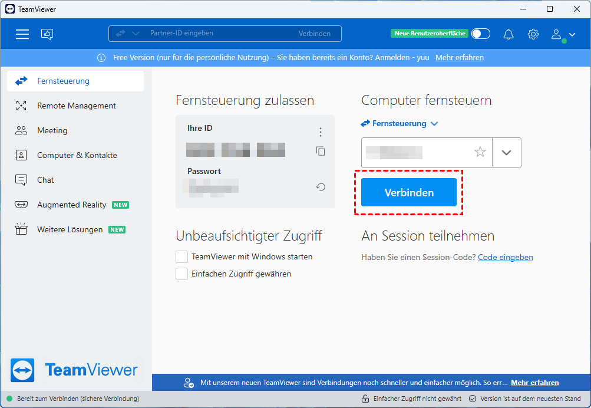Click the TeamViewer title bar app icon
591x408 pixels.
pyautogui.click(x=10, y=9)
